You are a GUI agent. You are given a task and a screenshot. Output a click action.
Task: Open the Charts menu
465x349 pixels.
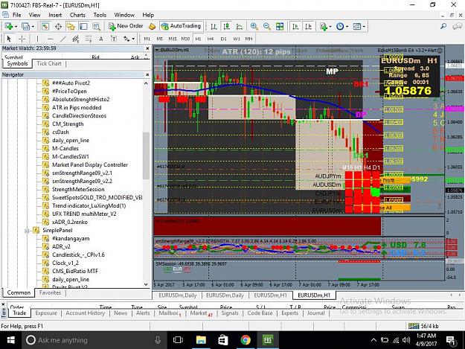tap(77, 15)
